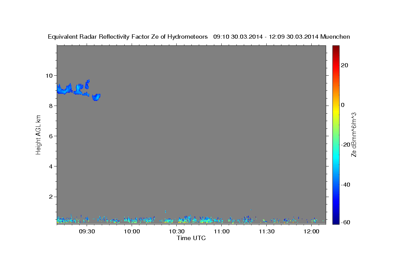Click the '12:00' time tick label
Image resolution: width=403 pixels, height=269 pixels.
pos(311,231)
